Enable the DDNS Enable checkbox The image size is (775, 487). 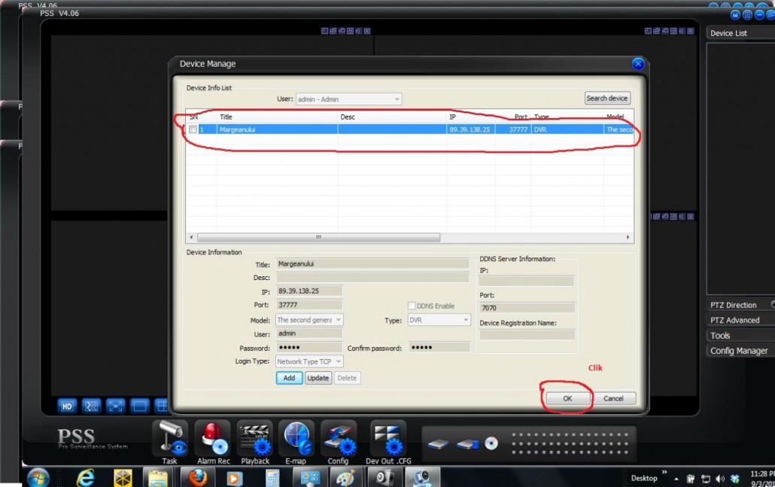(x=412, y=306)
